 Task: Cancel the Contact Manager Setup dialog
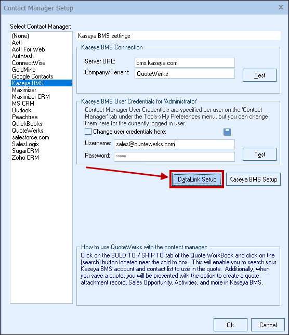268,325
